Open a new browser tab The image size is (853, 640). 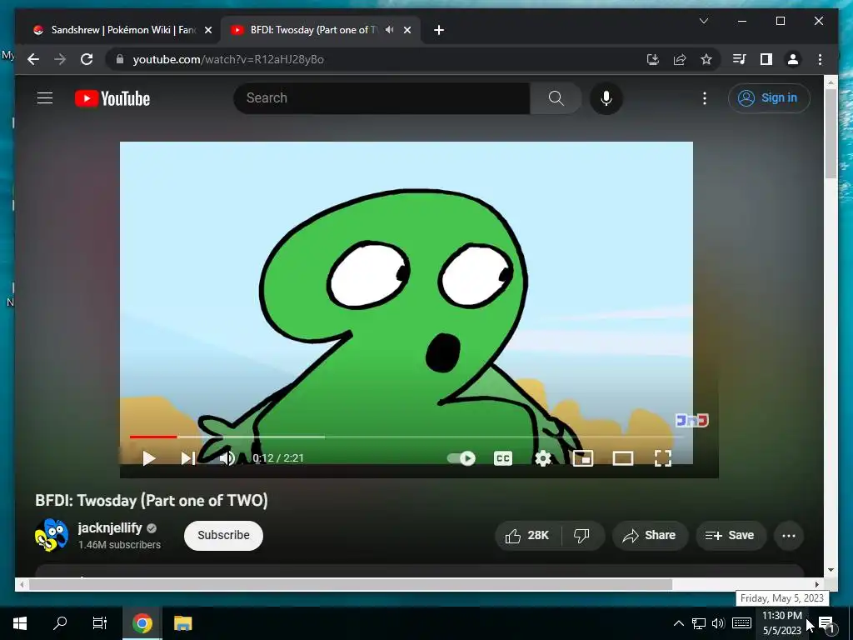[439, 30]
